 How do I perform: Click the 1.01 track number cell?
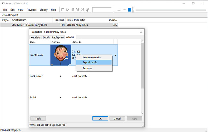pyautogui.click(x=62, y=25)
